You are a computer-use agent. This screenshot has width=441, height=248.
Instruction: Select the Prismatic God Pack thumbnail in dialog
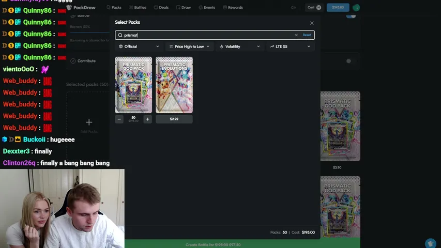(133, 85)
